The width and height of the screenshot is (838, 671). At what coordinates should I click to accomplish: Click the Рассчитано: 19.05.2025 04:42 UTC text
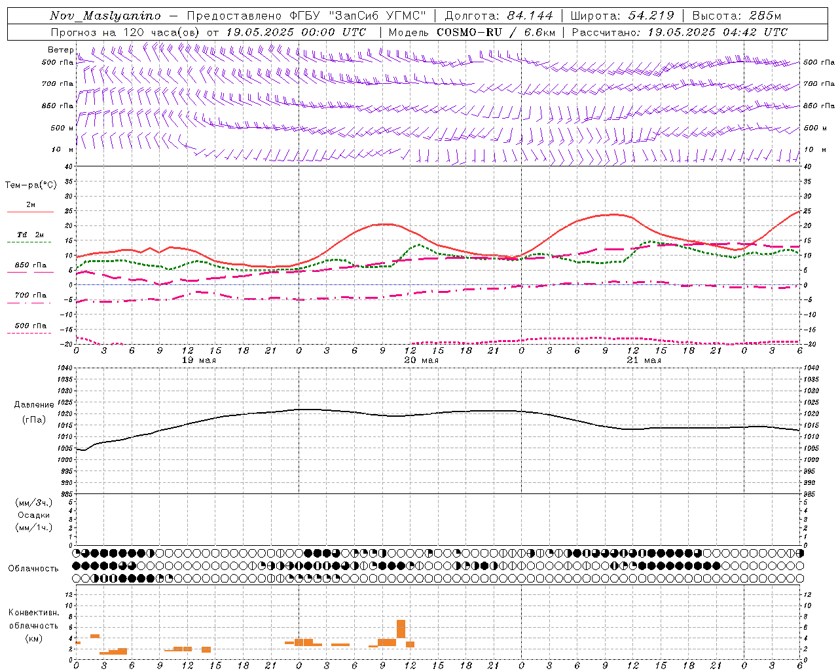(x=680, y=32)
